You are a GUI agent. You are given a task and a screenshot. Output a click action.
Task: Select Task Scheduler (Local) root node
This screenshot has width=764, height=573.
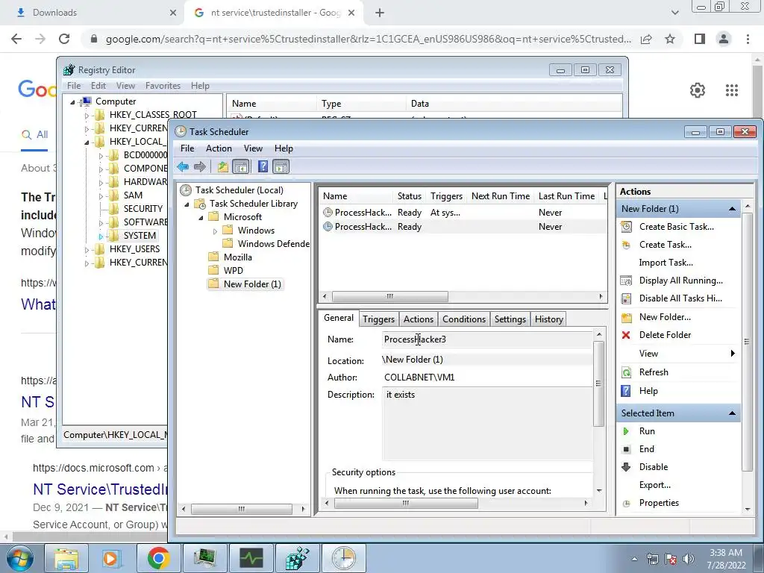click(239, 190)
